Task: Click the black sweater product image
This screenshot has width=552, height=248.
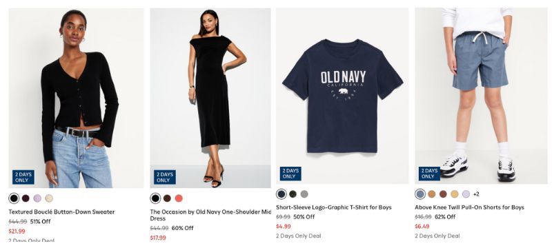Action: pyautogui.click(x=76, y=98)
